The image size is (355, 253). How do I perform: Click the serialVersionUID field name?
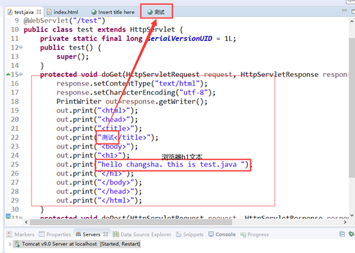tap(180, 38)
